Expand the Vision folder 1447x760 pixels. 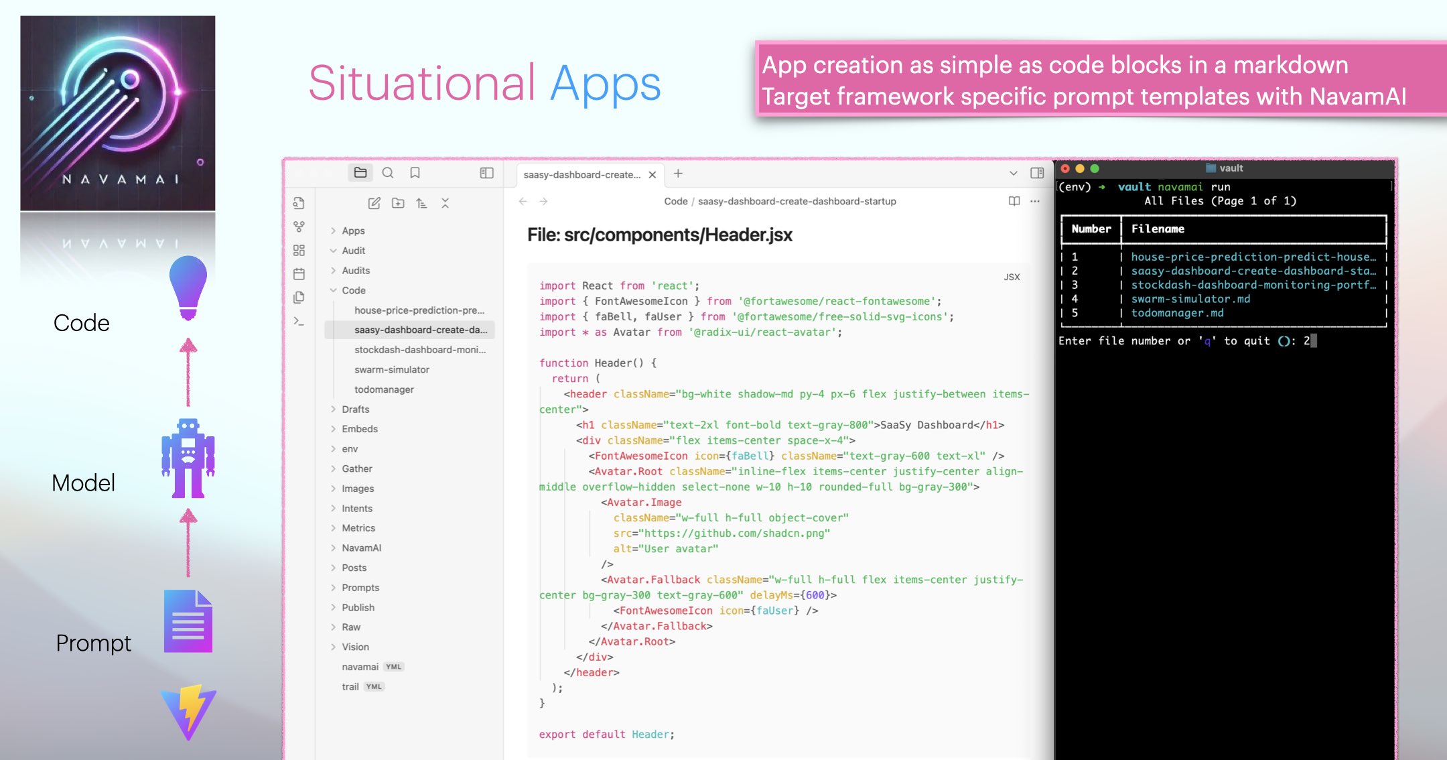(355, 647)
